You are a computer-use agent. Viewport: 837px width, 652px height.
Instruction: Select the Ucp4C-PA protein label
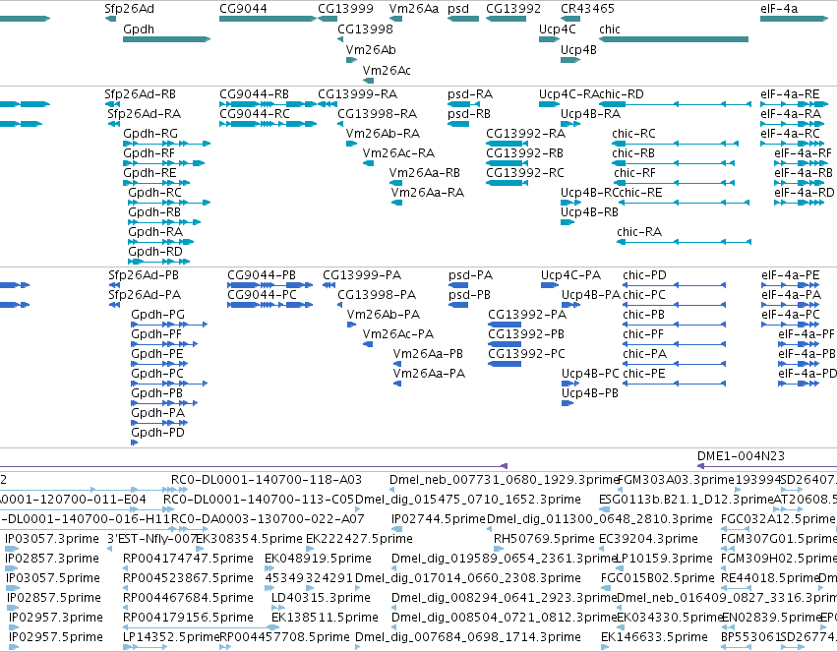[570, 275]
